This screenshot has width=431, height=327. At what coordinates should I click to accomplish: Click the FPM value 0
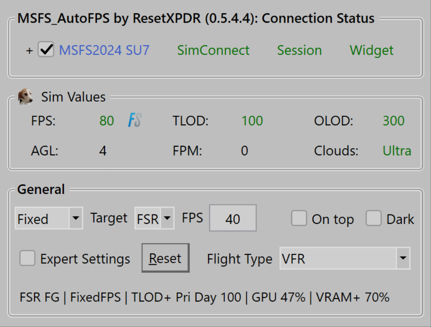[245, 151]
